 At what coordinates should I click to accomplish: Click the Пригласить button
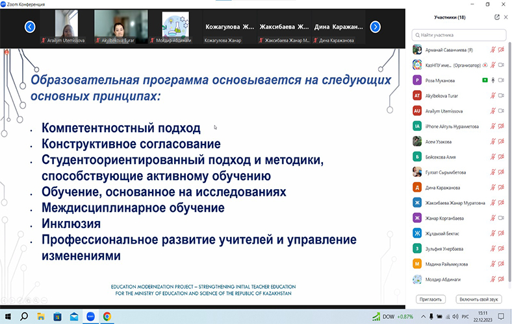click(430, 299)
